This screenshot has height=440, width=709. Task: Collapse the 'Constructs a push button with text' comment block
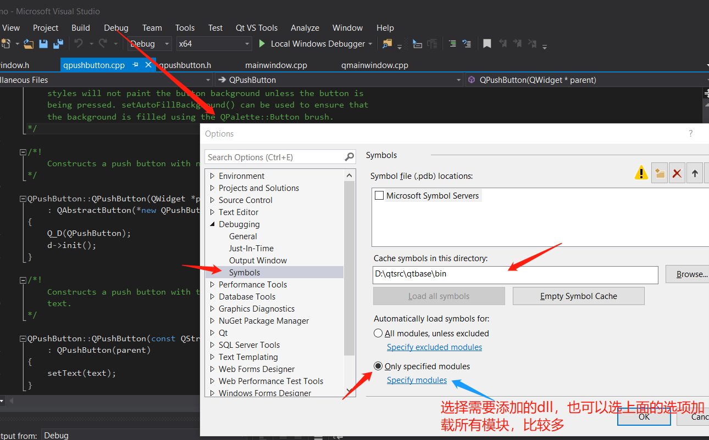click(23, 280)
